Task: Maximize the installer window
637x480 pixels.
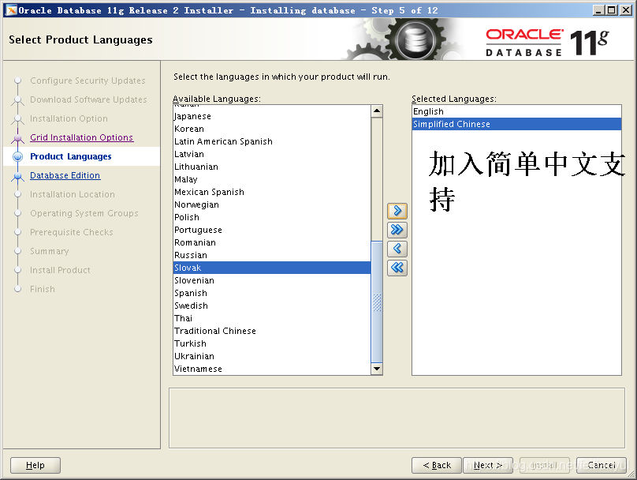Action: pyautogui.click(x=612, y=10)
